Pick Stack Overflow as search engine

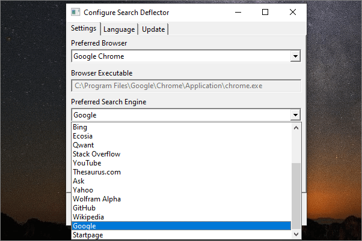[181, 154]
